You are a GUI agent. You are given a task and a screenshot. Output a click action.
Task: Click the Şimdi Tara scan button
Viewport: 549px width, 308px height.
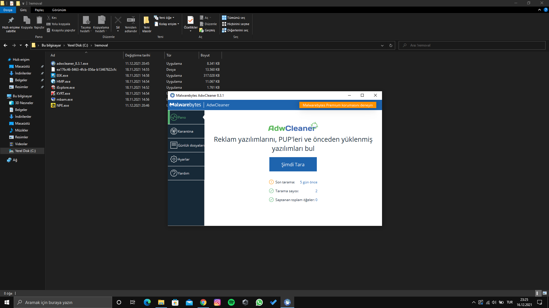pyautogui.click(x=293, y=164)
